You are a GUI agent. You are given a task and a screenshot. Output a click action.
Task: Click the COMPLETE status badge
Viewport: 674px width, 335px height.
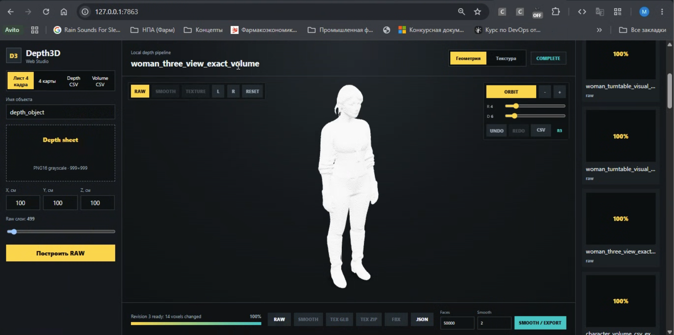click(548, 58)
